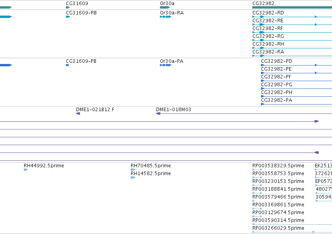Click the CG31609 gene arrow glyph
Screen dimensions: 332x234
[68, 7]
